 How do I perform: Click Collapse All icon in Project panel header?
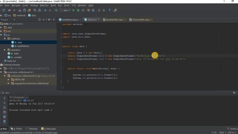pyautogui.click(x=44, y=20)
